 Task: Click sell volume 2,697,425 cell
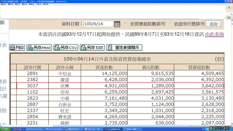pyautogui.click(x=151, y=92)
